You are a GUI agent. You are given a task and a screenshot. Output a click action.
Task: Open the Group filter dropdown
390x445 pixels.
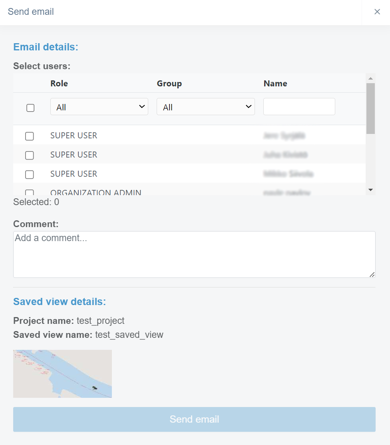tap(205, 107)
